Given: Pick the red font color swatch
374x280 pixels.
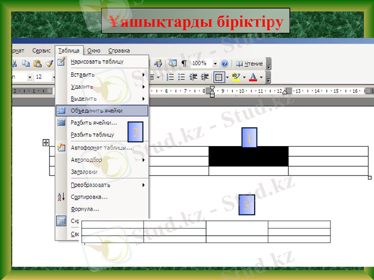Looking at the screenshot, I should (253, 79).
